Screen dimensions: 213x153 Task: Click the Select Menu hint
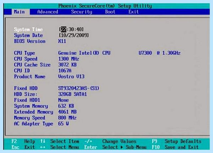(65, 147)
